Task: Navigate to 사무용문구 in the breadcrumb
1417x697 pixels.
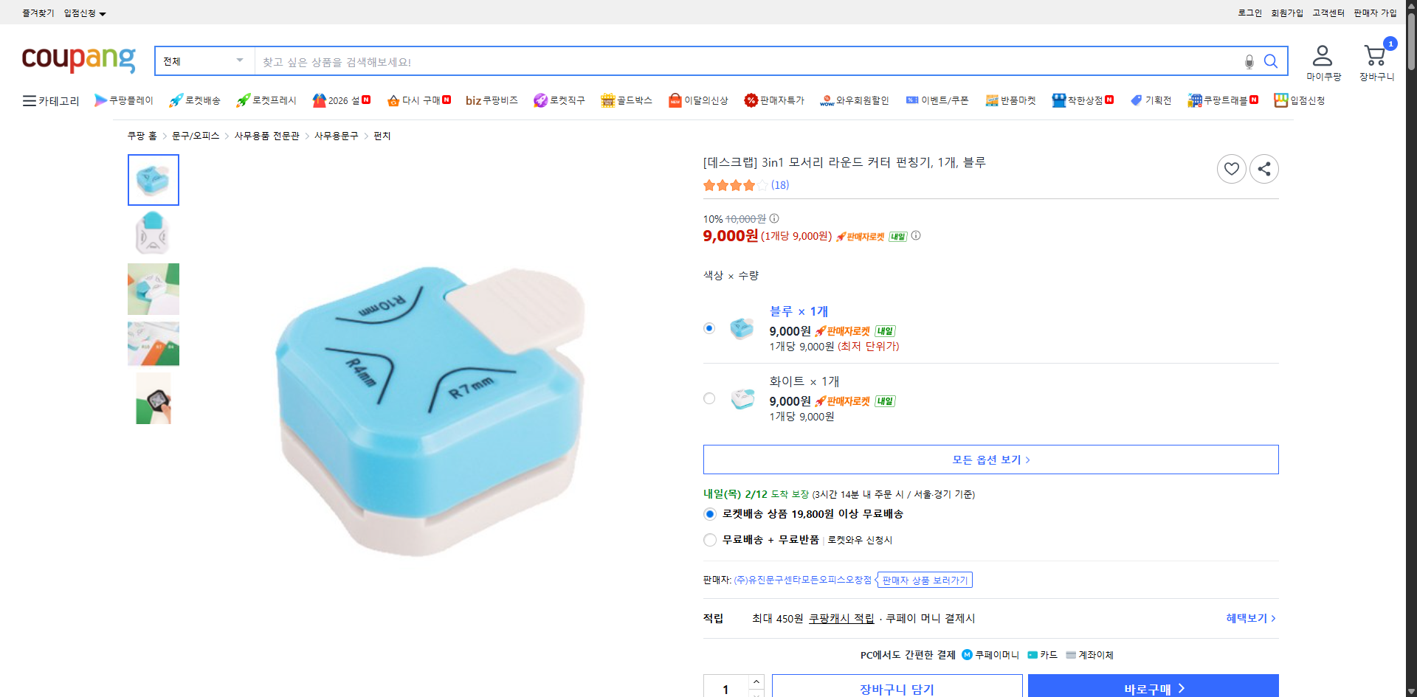Action: pos(336,136)
